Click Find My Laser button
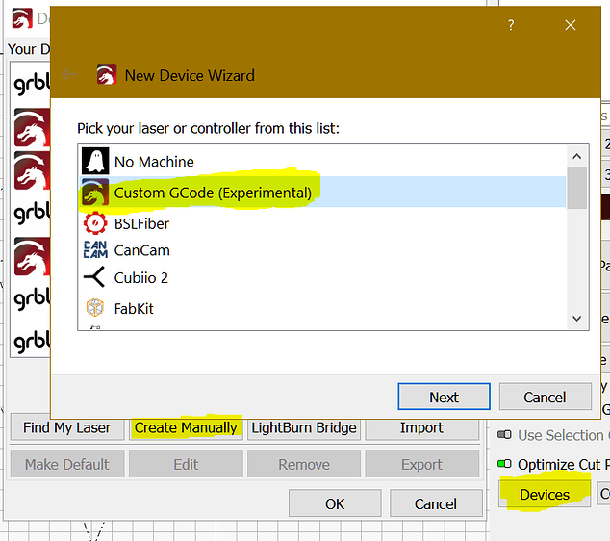This screenshot has width=610, height=541. [x=67, y=427]
